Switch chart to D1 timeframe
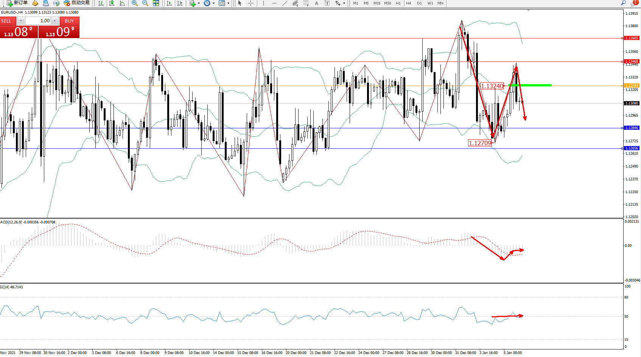Viewport: 641px width, 357px height. [419, 3]
